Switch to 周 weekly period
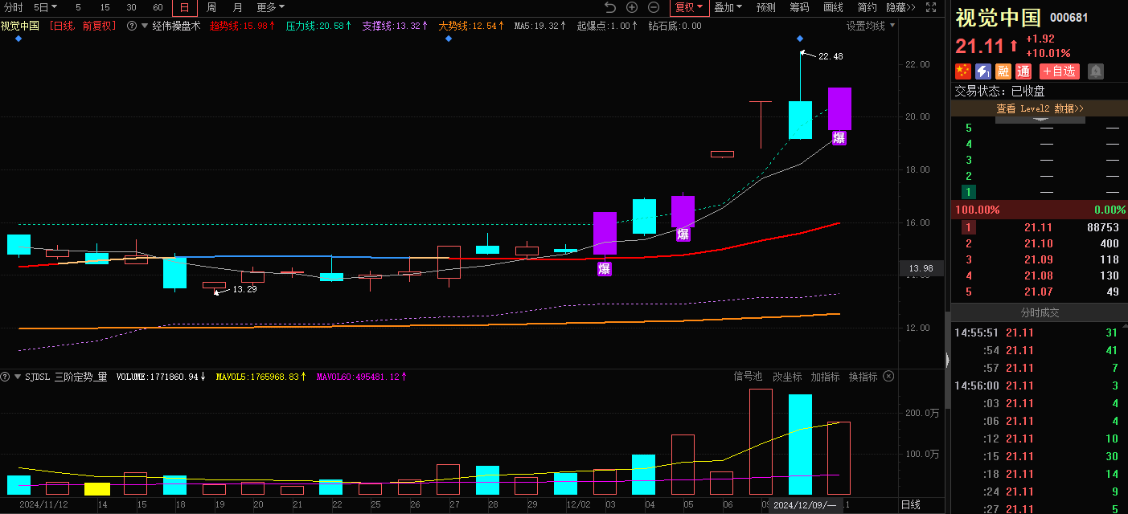This screenshot has height=514, width=1128. [211, 7]
